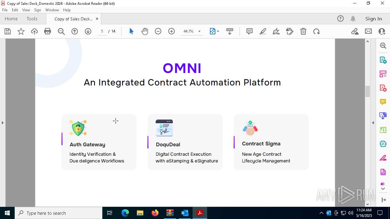The width and height of the screenshot is (390, 219).
Task: Click the Auth Gateway heading
Action: point(87,144)
